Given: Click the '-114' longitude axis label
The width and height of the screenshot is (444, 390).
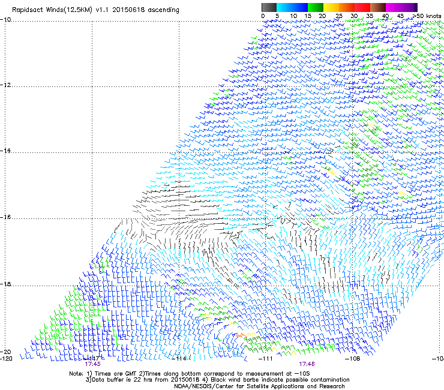Looking at the screenshot, I should coord(179,359).
